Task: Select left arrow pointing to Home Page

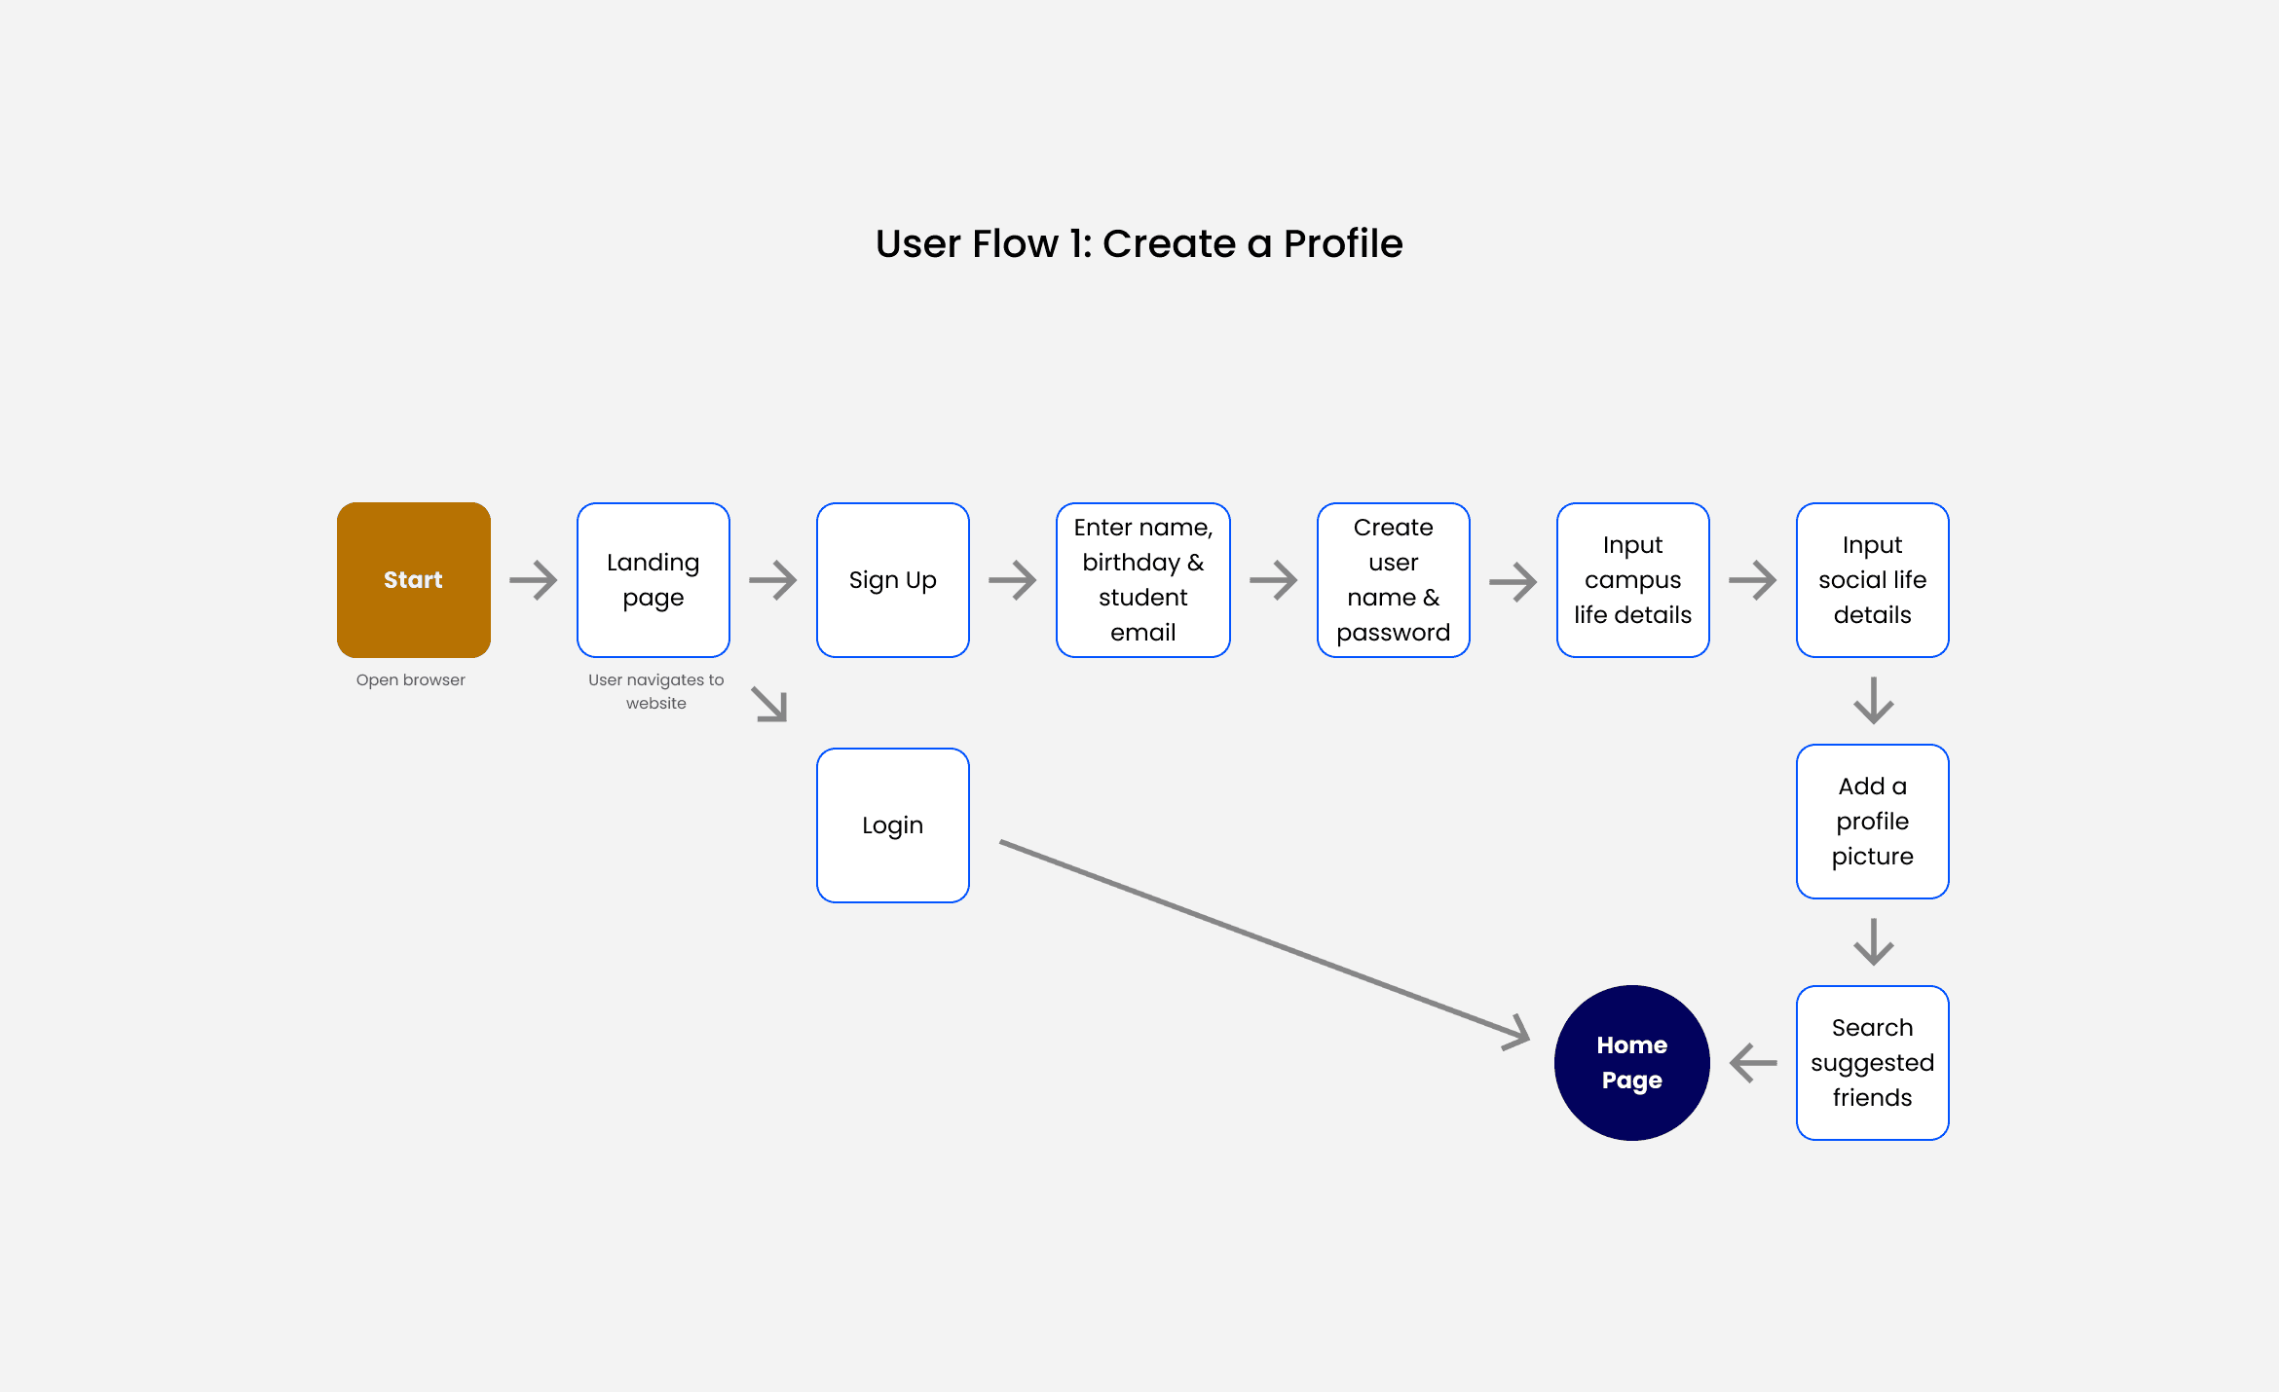Action: pos(1753,1063)
